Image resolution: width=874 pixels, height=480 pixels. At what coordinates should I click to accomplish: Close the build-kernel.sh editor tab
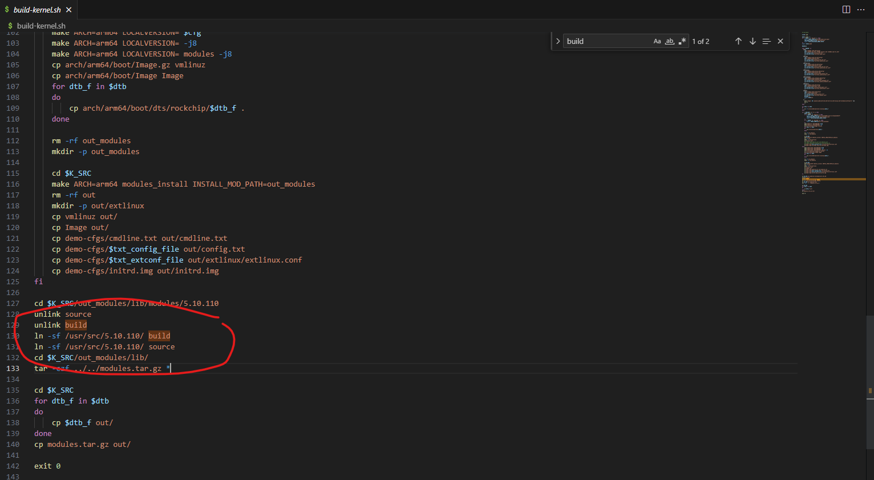click(68, 10)
